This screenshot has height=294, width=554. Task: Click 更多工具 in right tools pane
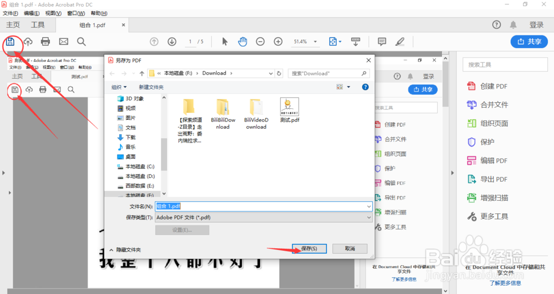(x=488, y=216)
